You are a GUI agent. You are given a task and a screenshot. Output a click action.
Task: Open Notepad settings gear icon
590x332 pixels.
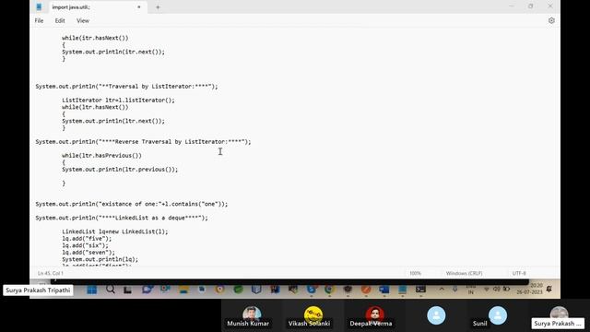pyautogui.click(x=551, y=20)
